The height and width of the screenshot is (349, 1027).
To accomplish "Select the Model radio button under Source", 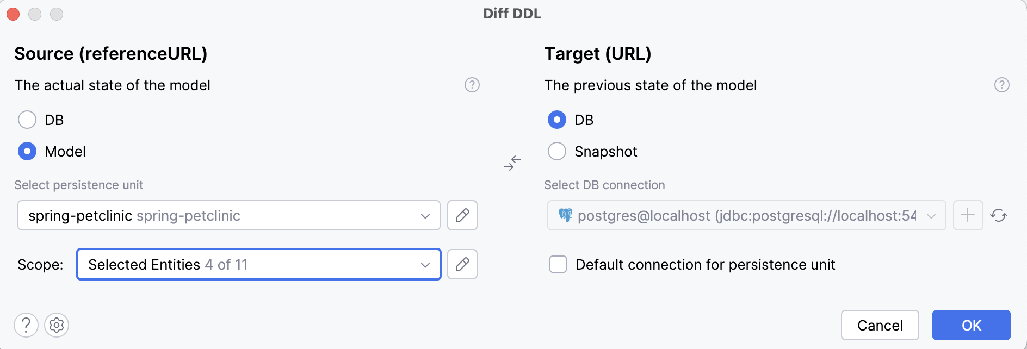I will pyautogui.click(x=27, y=152).
